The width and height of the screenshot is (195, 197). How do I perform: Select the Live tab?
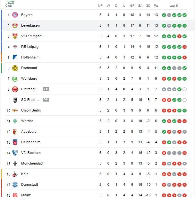tap(11, 2)
